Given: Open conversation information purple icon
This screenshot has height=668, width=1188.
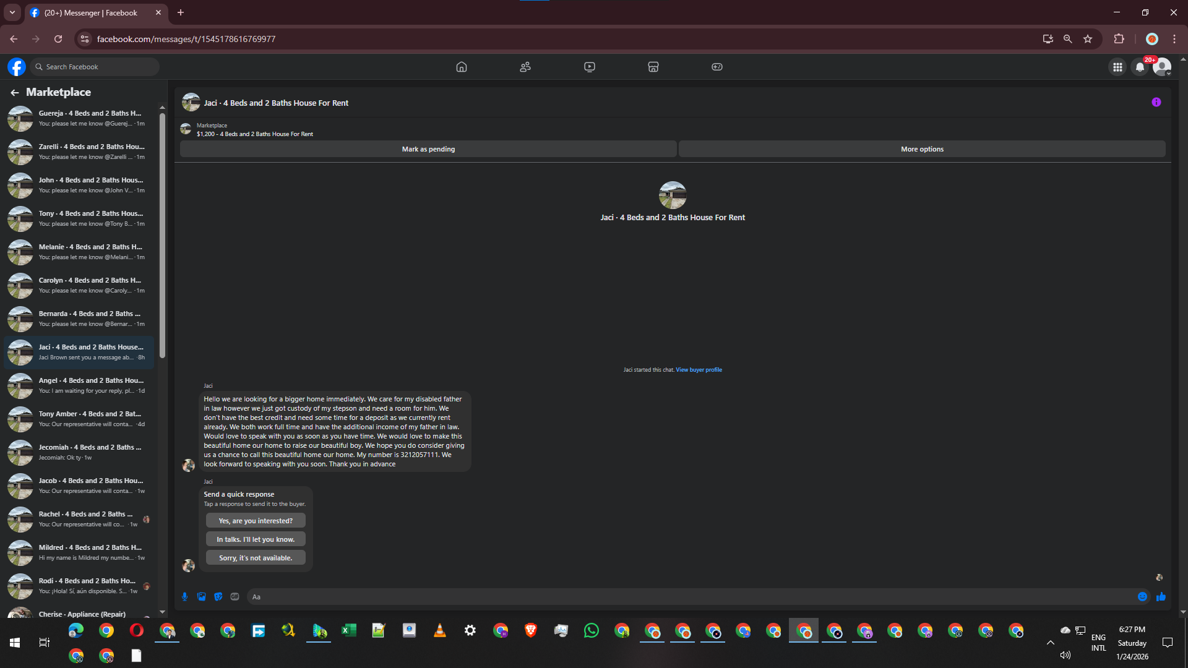Looking at the screenshot, I should pos(1156,102).
